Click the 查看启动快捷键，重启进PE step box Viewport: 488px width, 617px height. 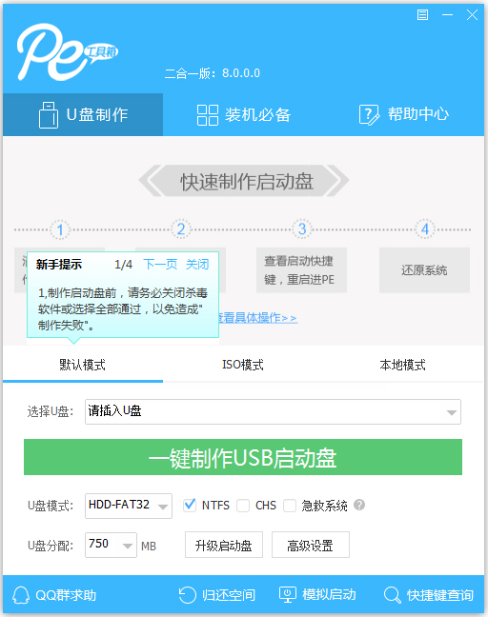click(302, 270)
